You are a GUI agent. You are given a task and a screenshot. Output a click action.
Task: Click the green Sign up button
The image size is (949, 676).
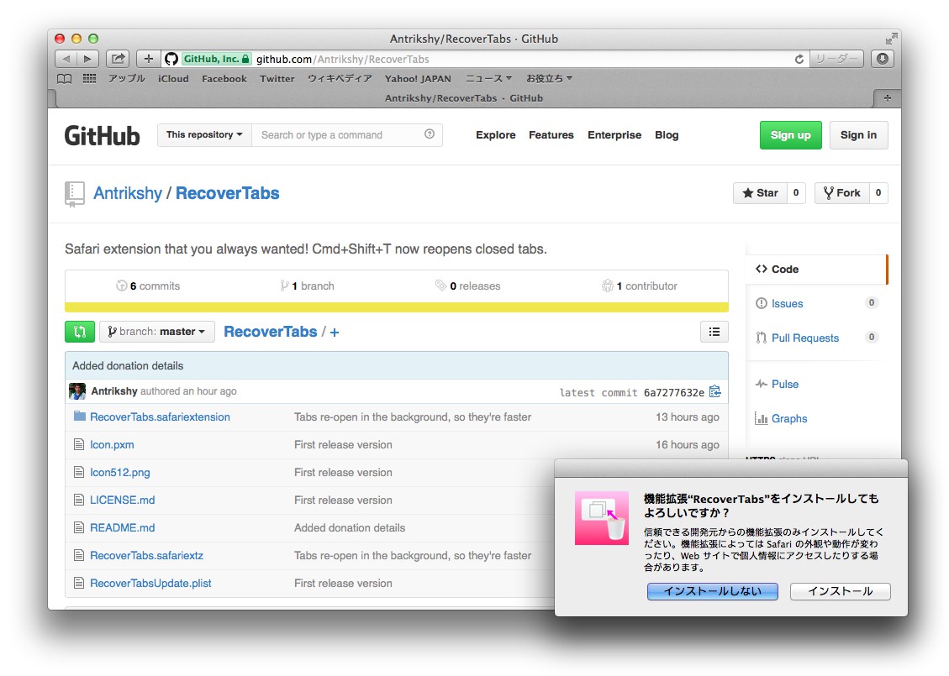(x=790, y=135)
